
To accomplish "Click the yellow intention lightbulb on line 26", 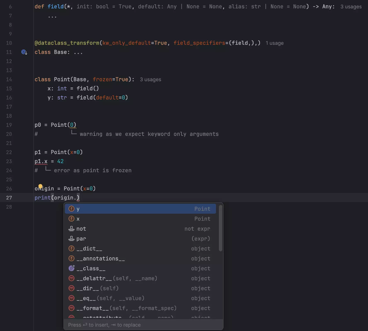I will pyautogui.click(x=40, y=186).
